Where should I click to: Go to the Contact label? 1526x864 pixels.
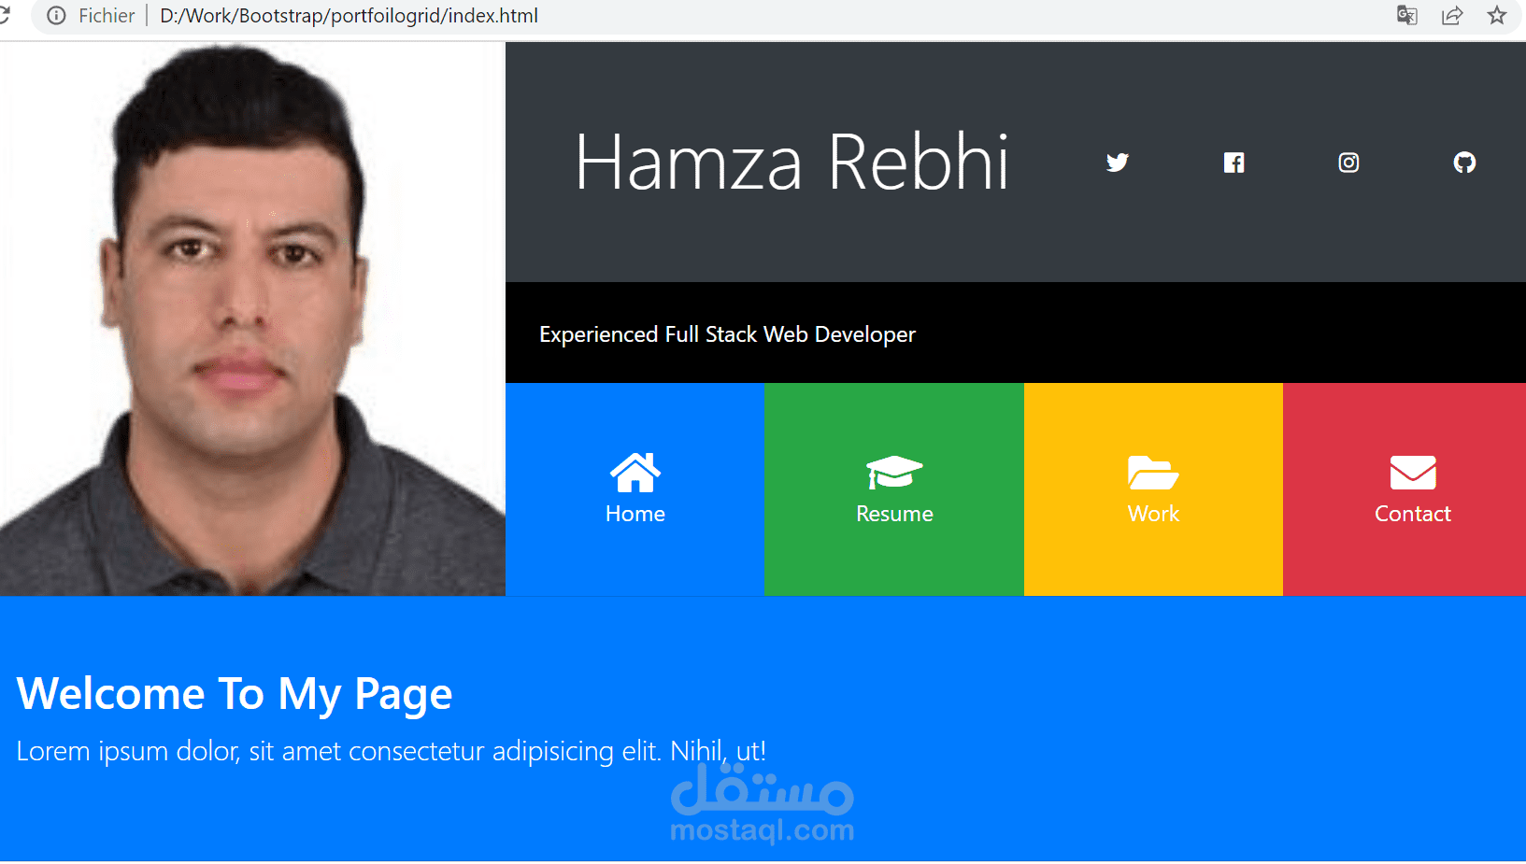coord(1413,514)
